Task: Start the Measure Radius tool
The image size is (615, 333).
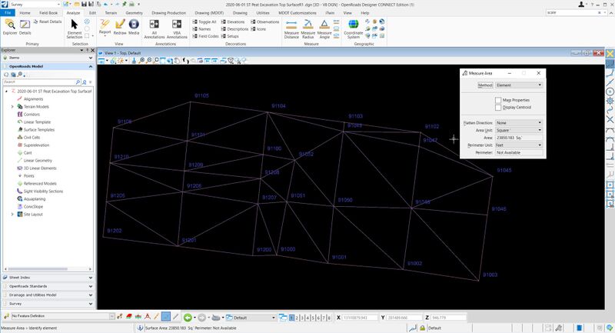Action: pyautogui.click(x=308, y=28)
